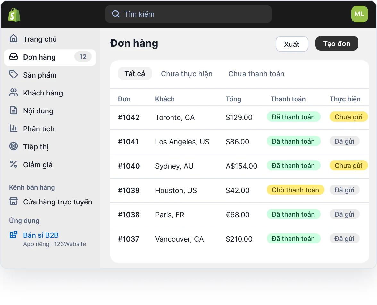
Task: Click the 12 orders count badge
Action: pos(83,57)
